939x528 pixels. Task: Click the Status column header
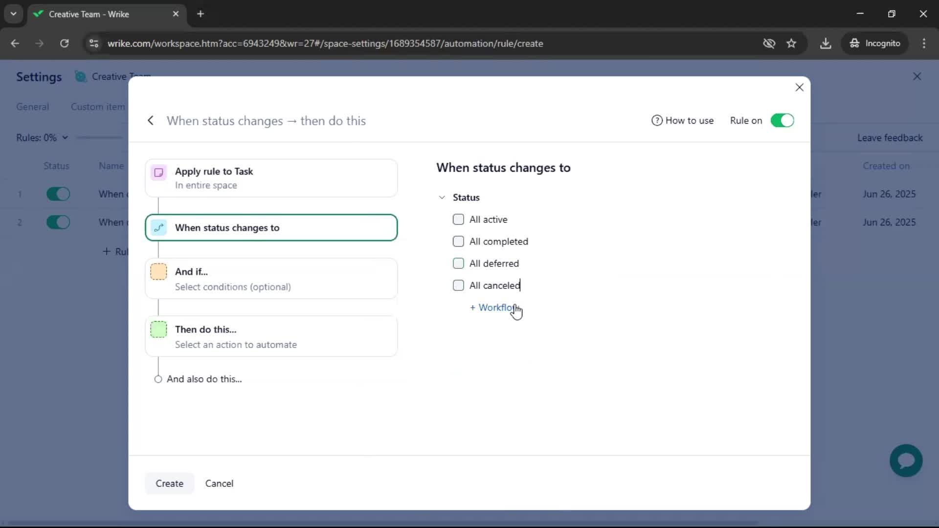pos(56,166)
